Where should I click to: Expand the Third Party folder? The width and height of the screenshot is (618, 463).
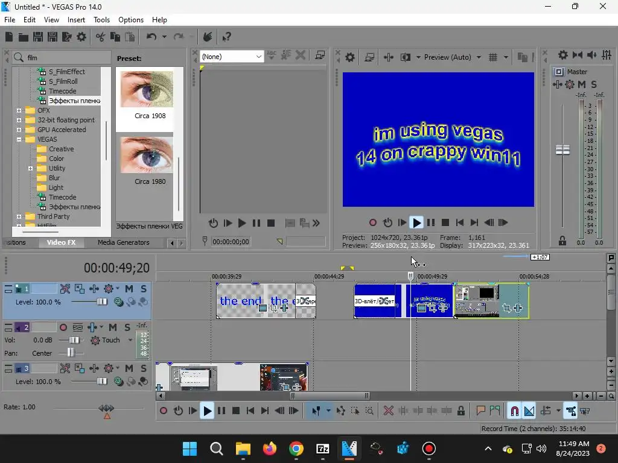click(19, 216)
